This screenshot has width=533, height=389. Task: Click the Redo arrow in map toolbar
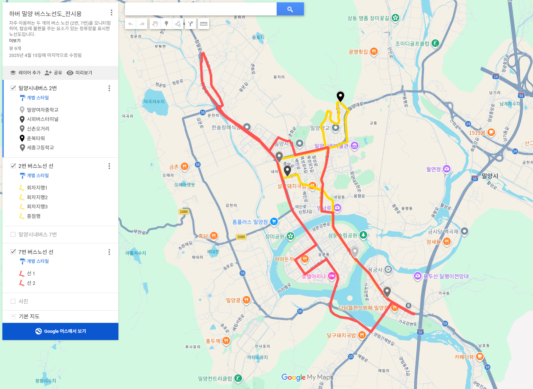(142, 24)
